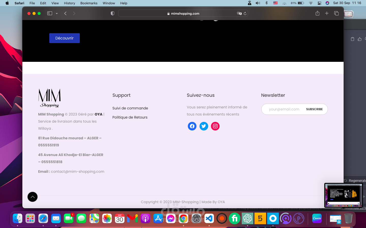This screenshot has height=228, width=366.
Task: Open the Trash in the Dock
Action: (x=348, y=218)
